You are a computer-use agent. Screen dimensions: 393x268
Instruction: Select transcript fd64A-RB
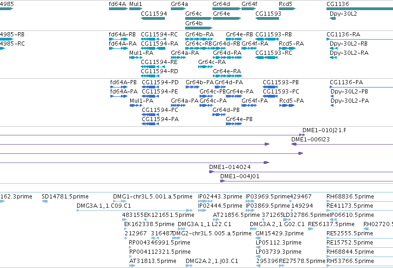tap(118, 39)
